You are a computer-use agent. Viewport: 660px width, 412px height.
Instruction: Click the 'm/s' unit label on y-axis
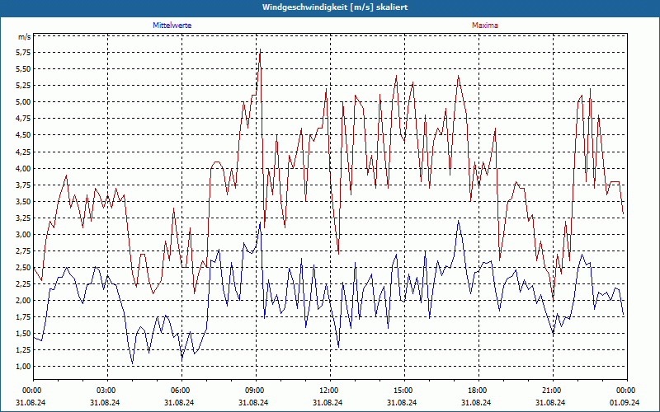(25, 37)
